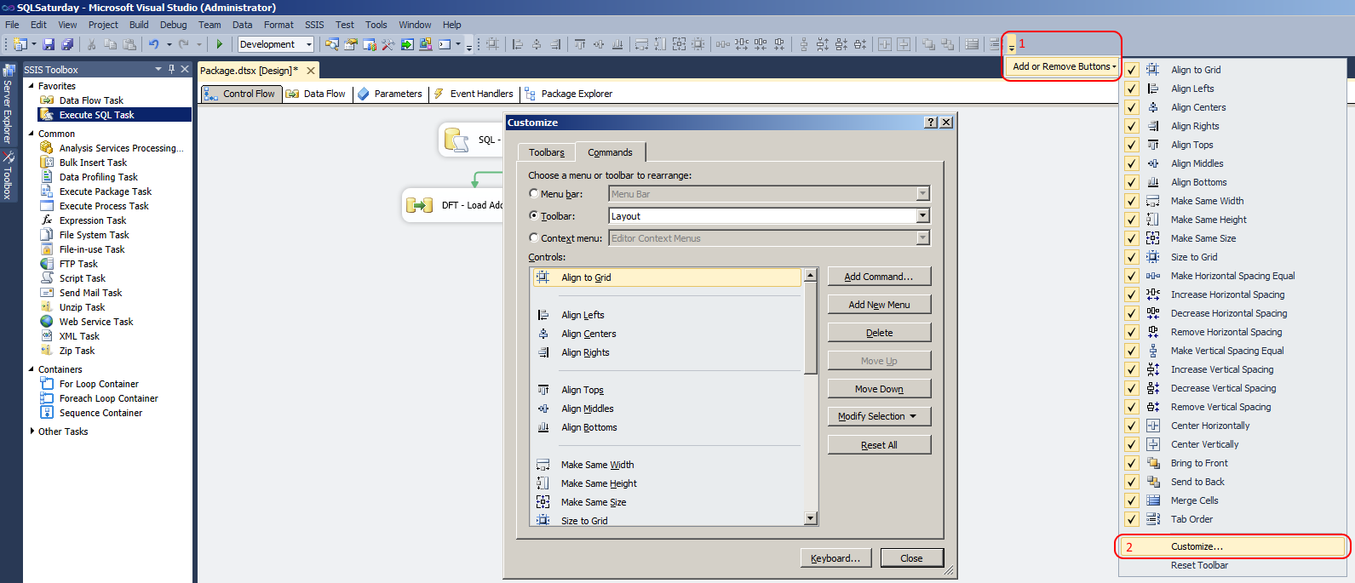Viewport: 1355px width, 583px height.
Task: Click the Cut scissors icon
Action: click(x=91, y=44)
